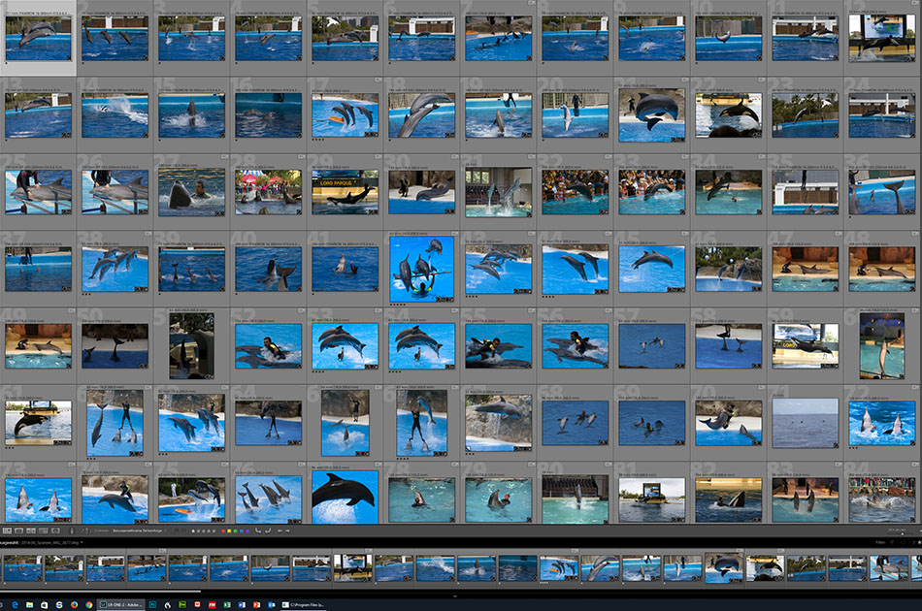
Task: Open Photoshop from the Windows taskbar
Action: 152,603
